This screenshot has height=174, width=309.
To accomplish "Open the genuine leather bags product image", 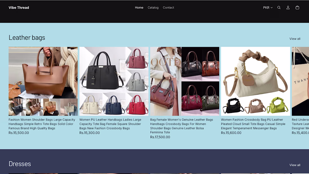I will [185, 81].
